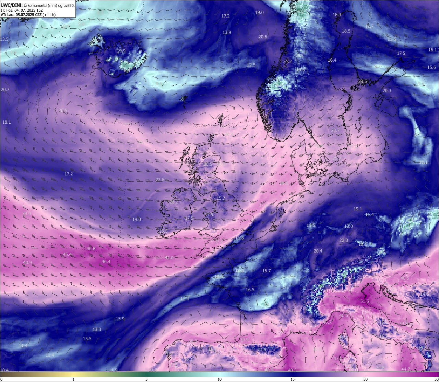This screenshot has height=382, width=439.
Task: Click the 44.7 value label
Action: (406, 369)
